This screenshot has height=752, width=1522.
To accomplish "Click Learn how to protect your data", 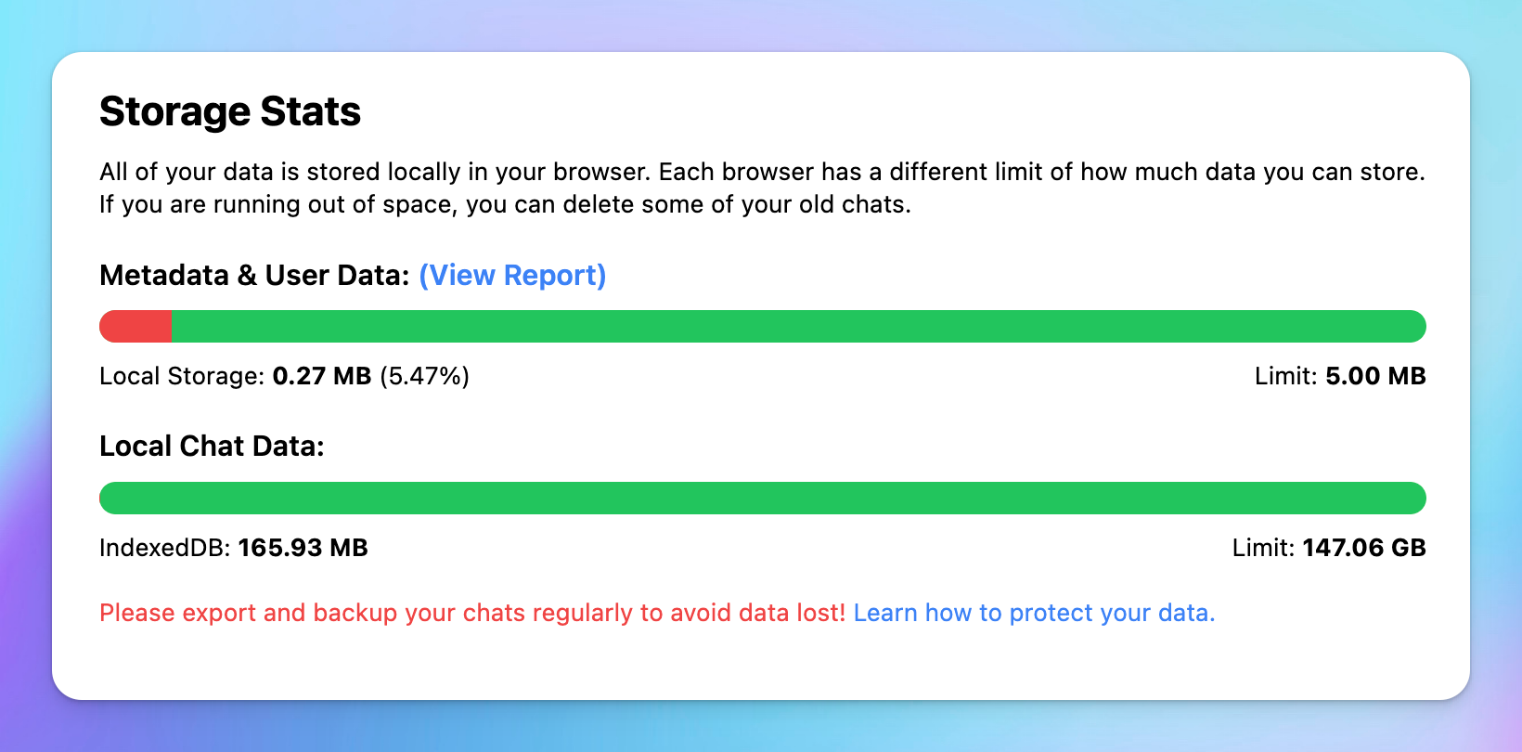I will tap(1034, 613).
